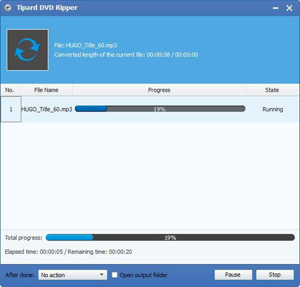Viewport: 300px width, 287px height.
Task: Click the Total progress label
Action: click(23, 237)
